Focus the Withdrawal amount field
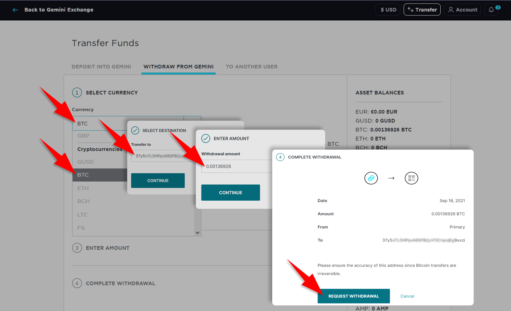511x311 pixels. tap(238, 166)
